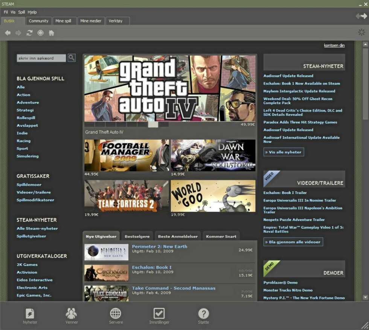
Task: Open the Fil menu
Action: (6, 12)
